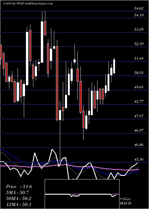Click the 54.19 price axis label

[x=139, y=15]
